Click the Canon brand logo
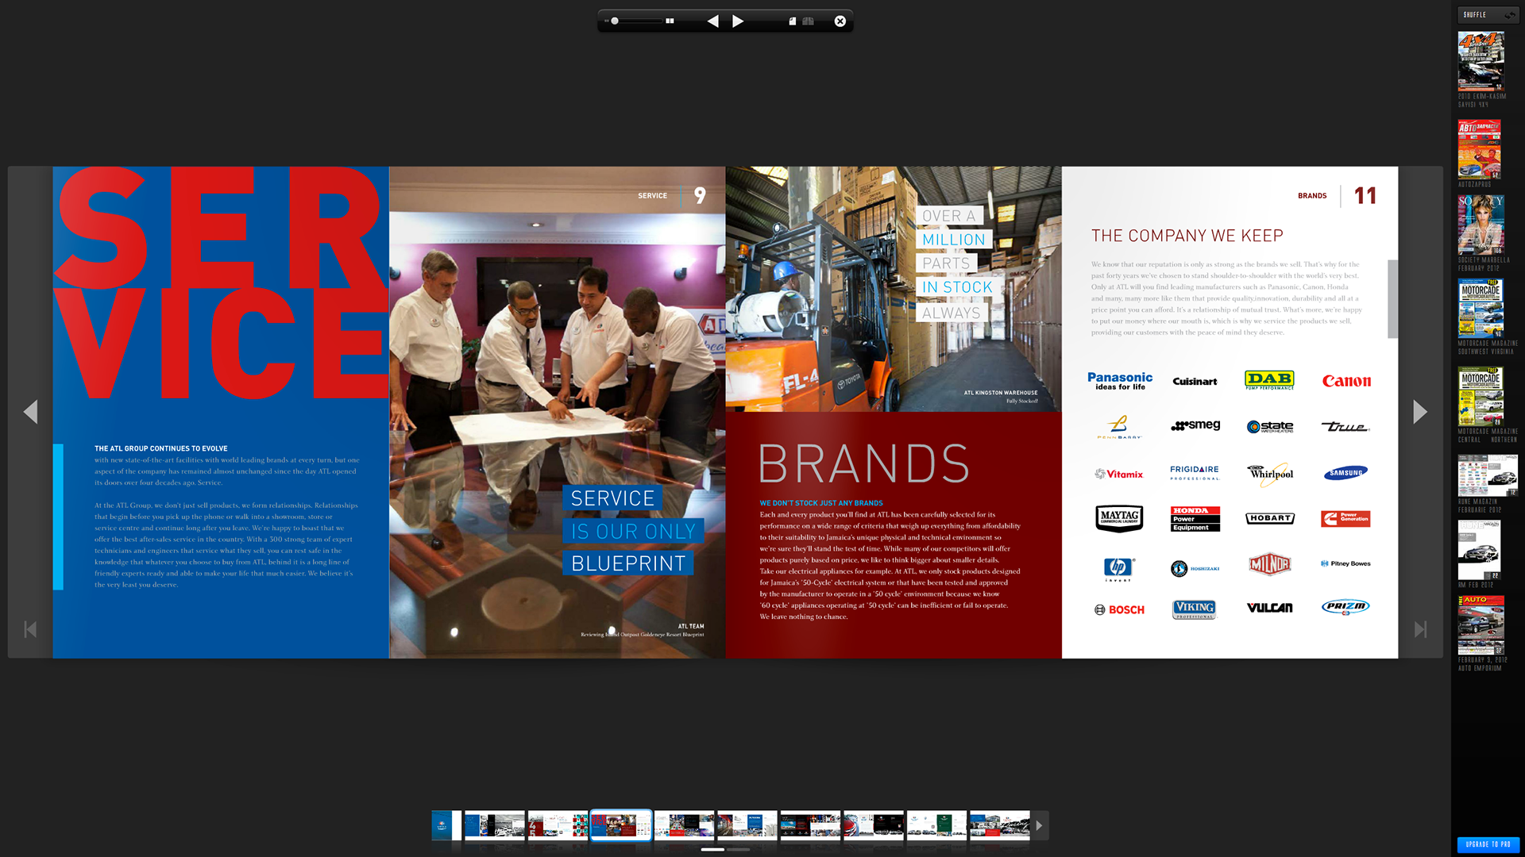Image resolution: width=1525 pixels, height=857 pixels. [1346, 381]
